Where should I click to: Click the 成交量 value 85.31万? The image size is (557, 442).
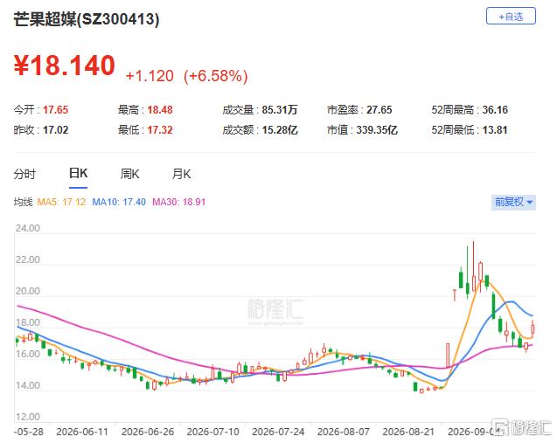(x=280, y=110)
